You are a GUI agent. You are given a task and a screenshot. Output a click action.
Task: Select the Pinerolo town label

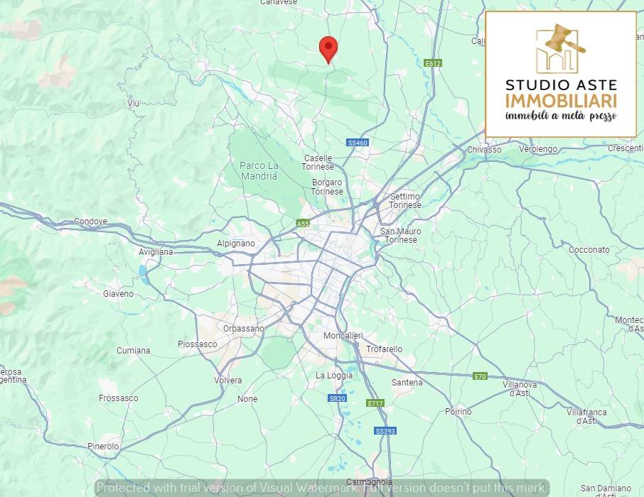[103, 447]
